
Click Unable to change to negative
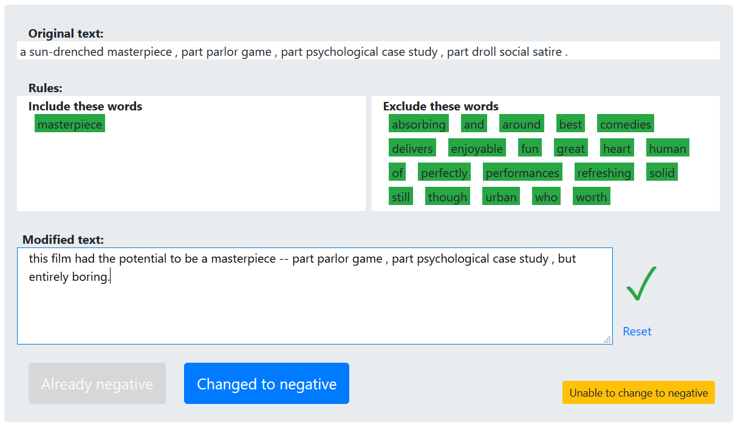[638, 392]
